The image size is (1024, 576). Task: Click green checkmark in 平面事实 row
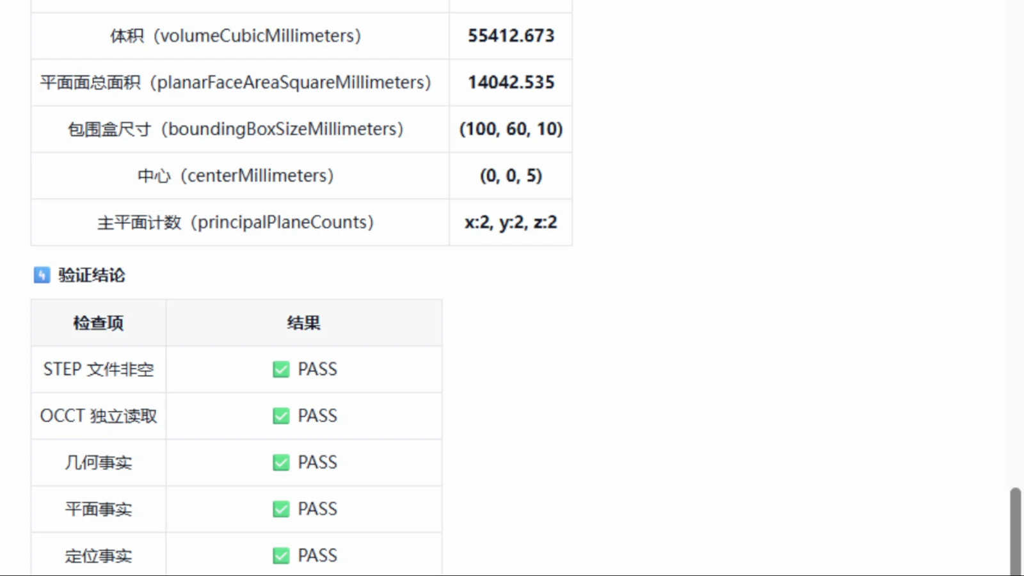pos(281,509)
